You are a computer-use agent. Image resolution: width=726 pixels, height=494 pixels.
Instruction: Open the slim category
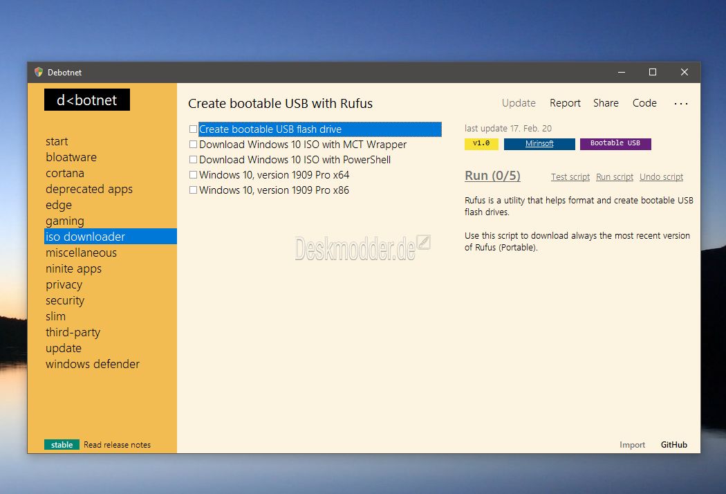pyautogui.click(x=55, y=316)
